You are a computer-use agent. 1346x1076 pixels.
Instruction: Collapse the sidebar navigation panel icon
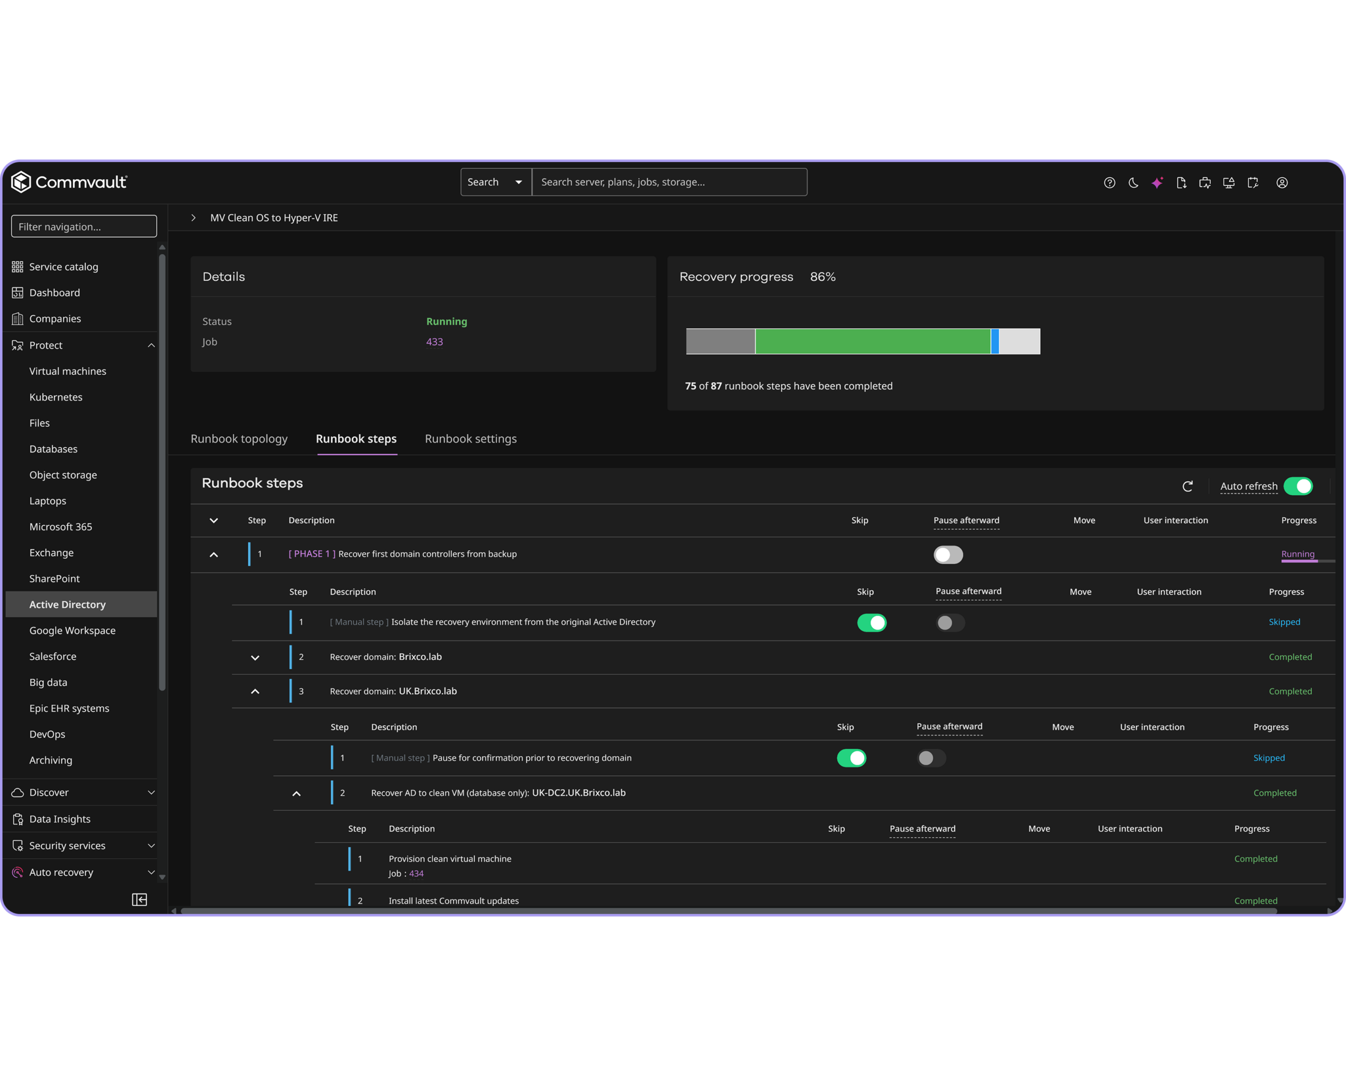pos(139,899)
